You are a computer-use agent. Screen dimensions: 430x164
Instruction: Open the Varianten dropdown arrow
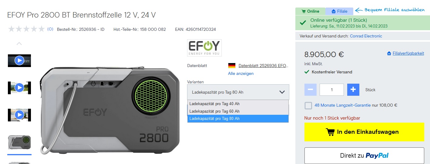[282, 92]
